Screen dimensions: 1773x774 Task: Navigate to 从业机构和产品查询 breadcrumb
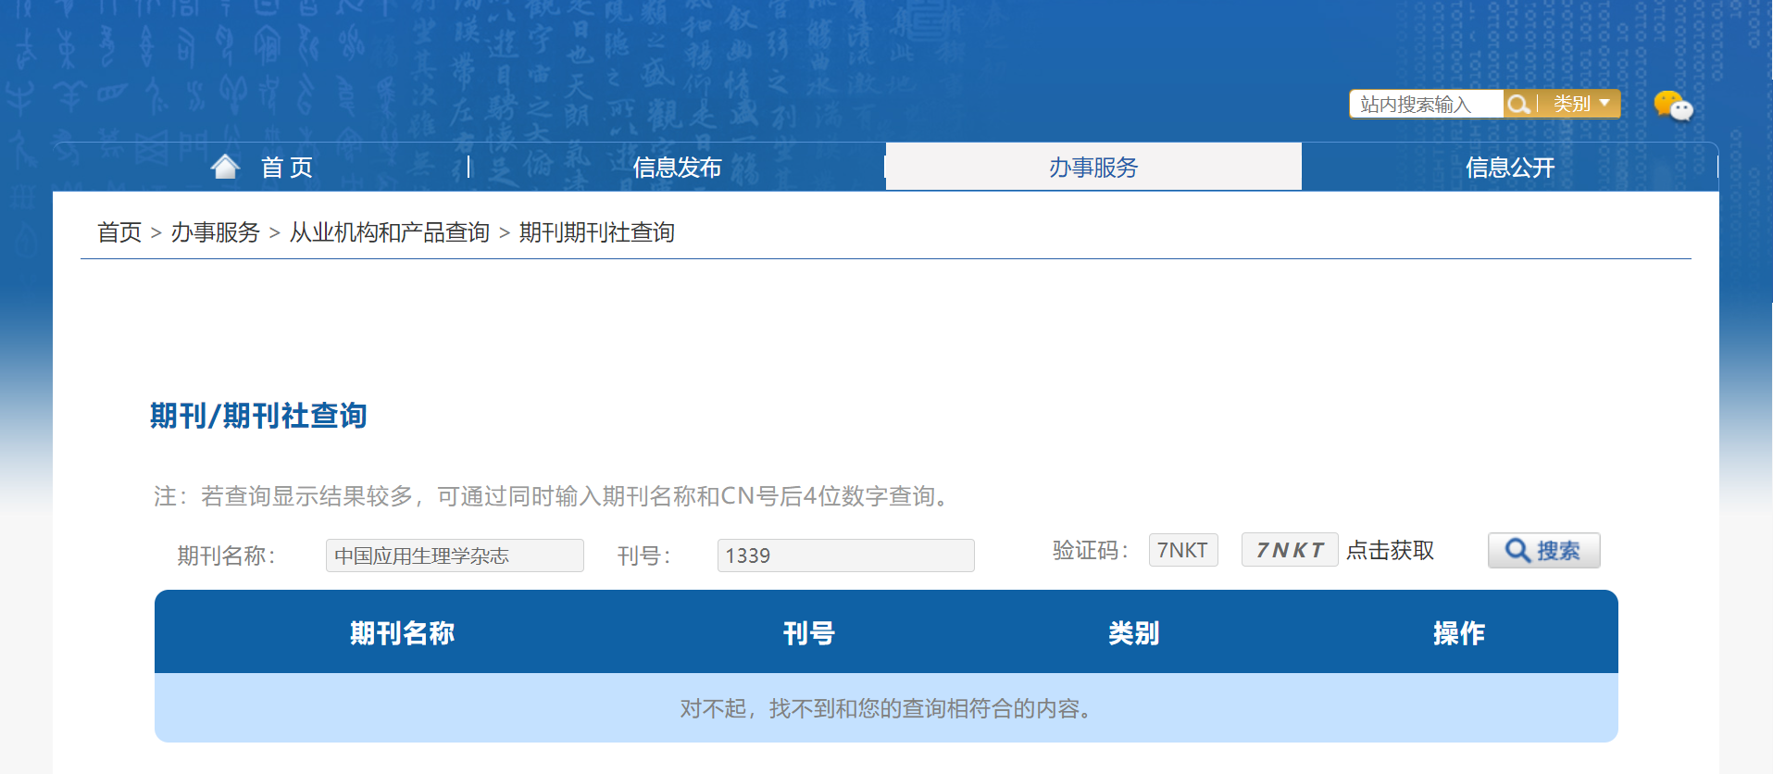(x=389, y=232)
